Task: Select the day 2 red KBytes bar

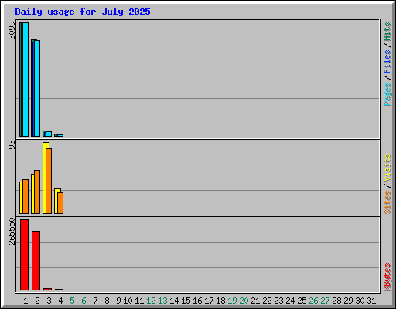Action: [36, 260]
